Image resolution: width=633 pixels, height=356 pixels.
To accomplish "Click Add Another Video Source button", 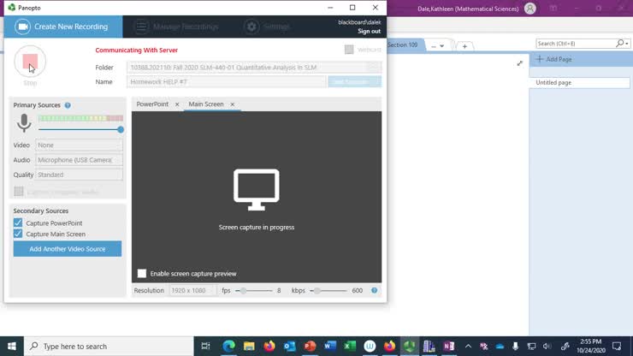I will 68,249.
